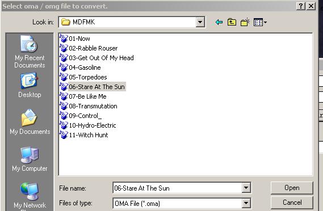This screenshot has width=323, height=211.
Task: Go to Desktop in places bar
Action: [30, 85]
